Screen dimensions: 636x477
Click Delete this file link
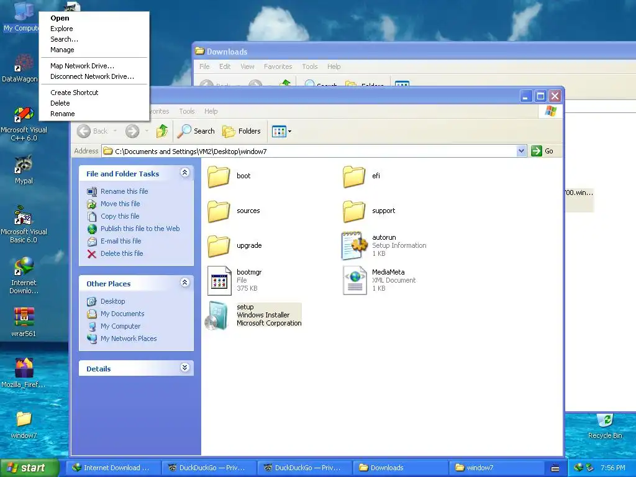click(122, 253)
